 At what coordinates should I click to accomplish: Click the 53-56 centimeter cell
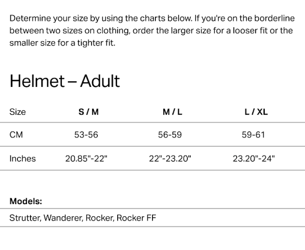pos(86,135)
